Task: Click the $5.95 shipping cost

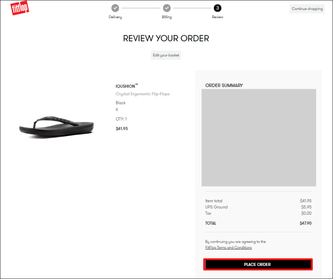Action: pyautogui.click(x=306, y=207)
